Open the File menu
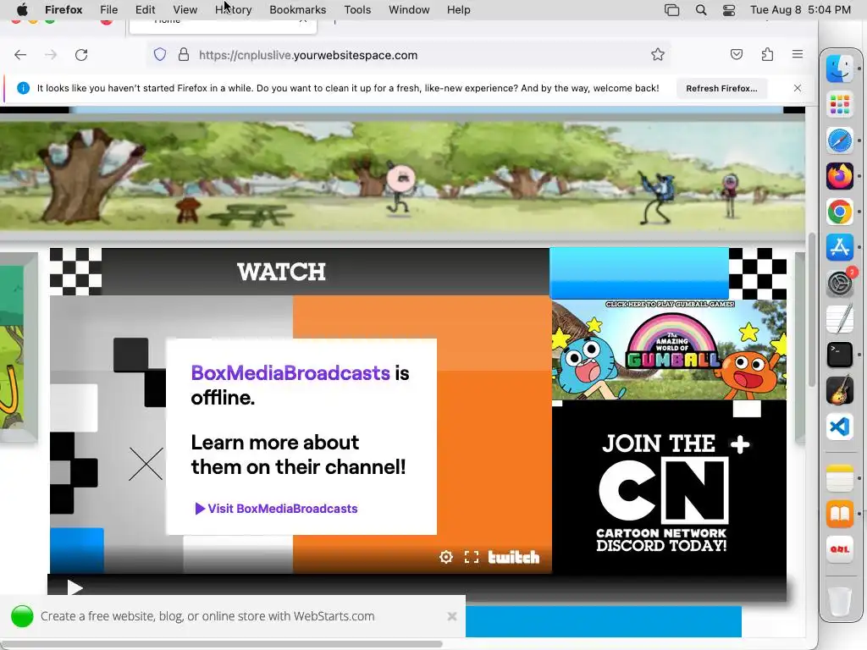The width and height of the screenshot is (867, 650). click(109, 9)
